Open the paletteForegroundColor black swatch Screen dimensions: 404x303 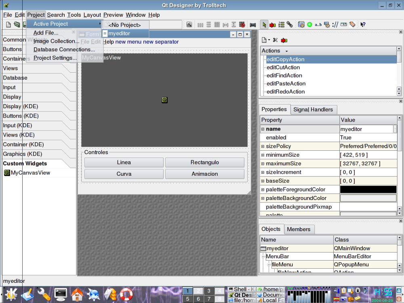[368, 189]
